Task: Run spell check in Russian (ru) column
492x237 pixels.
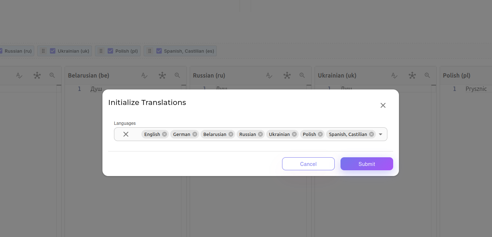Action: coord(269,75)
